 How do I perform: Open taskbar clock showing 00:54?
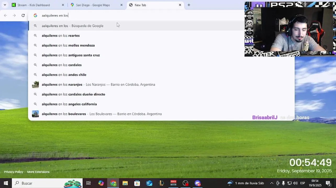(315, 183)
